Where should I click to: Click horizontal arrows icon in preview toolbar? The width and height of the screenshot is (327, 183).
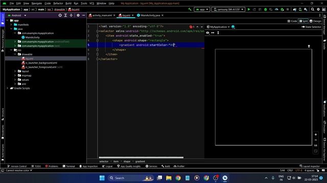coord(213,33)
